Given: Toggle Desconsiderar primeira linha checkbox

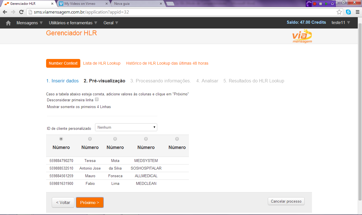Looking at the screenshot, I should click(97, 99).
